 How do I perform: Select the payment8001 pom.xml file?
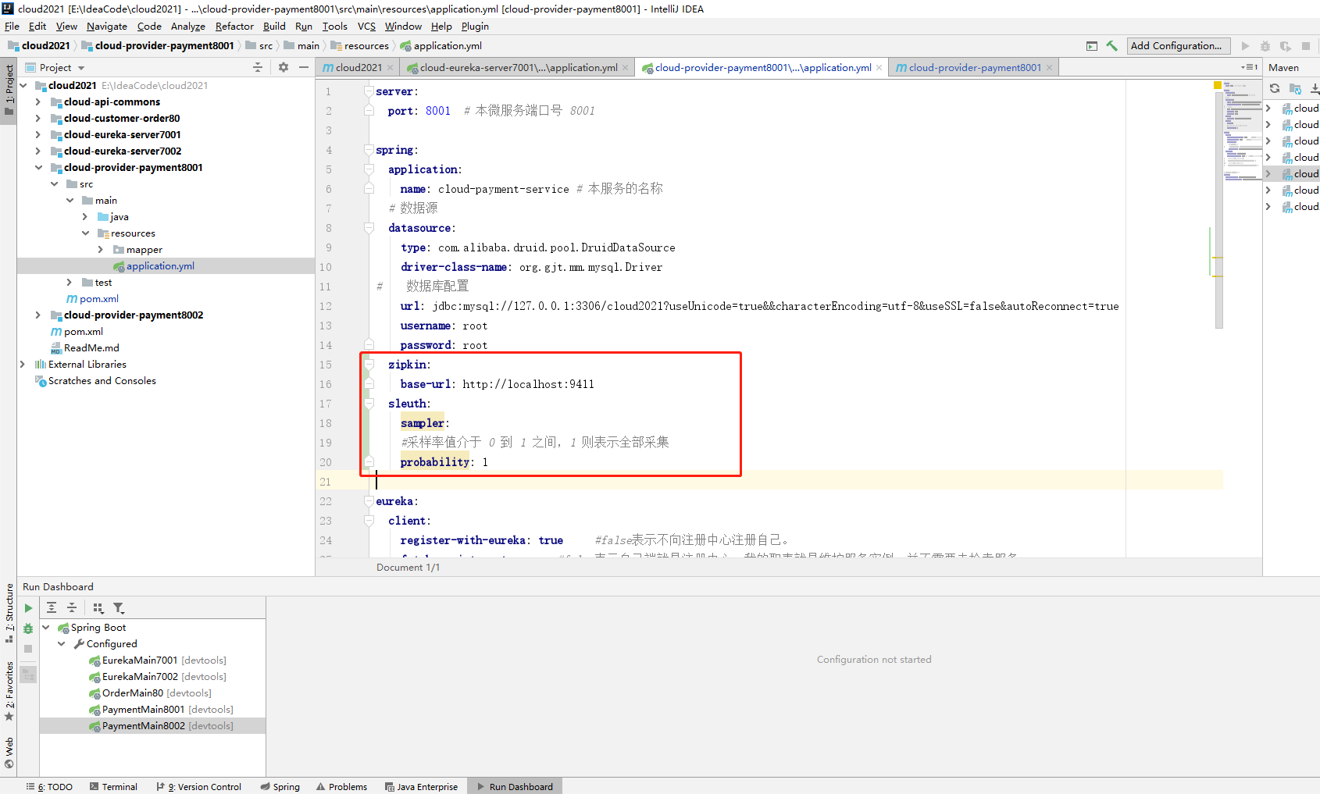click(x=92, y=299)
